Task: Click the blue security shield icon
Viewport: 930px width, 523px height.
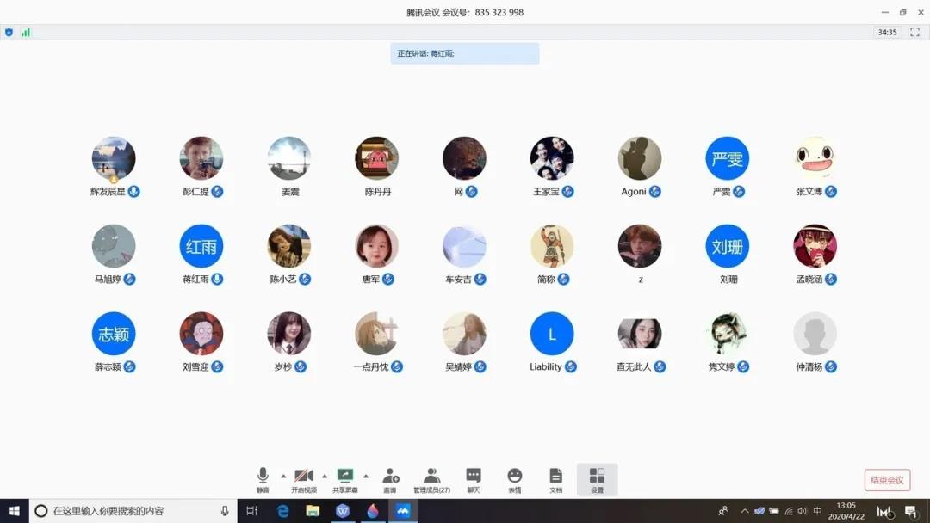Action: point(9,32)
